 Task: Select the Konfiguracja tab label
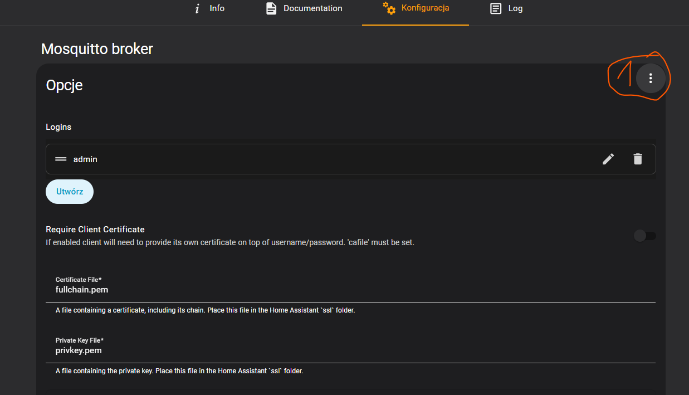425,8
